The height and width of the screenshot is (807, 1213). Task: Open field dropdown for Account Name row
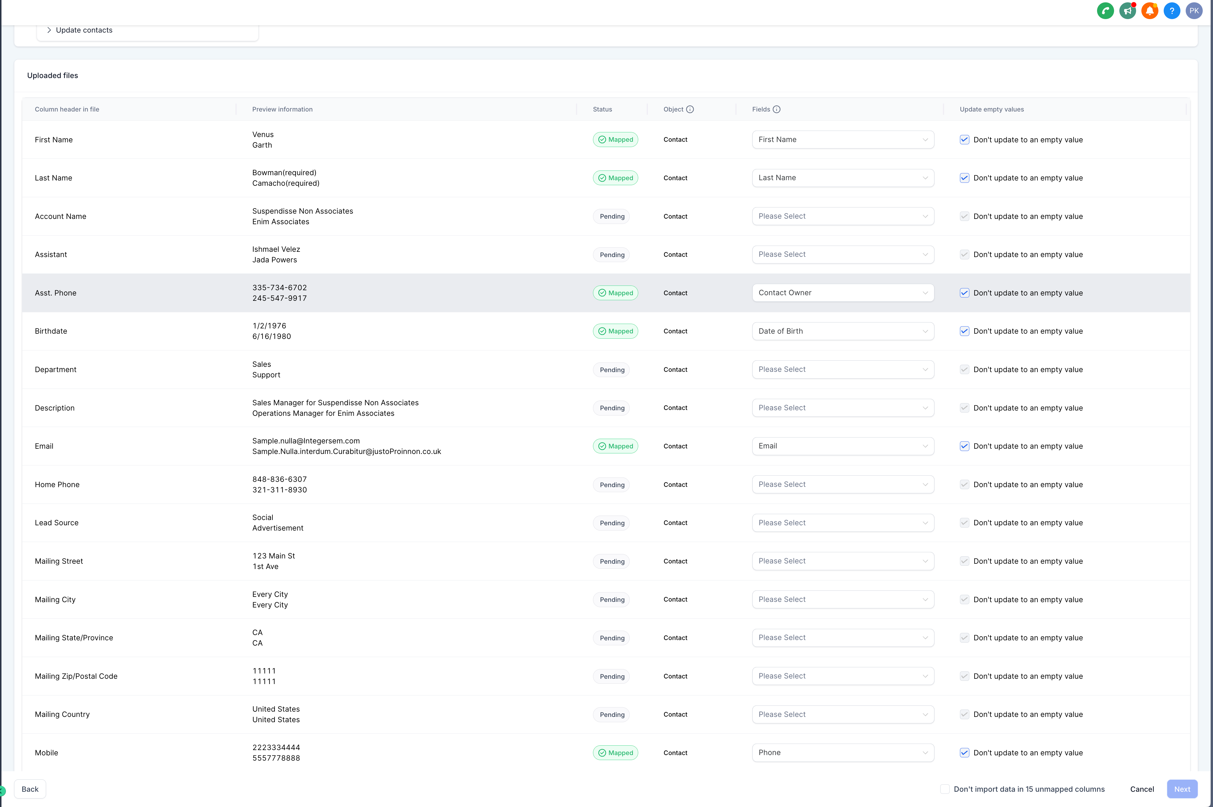[x=843, y=216]
